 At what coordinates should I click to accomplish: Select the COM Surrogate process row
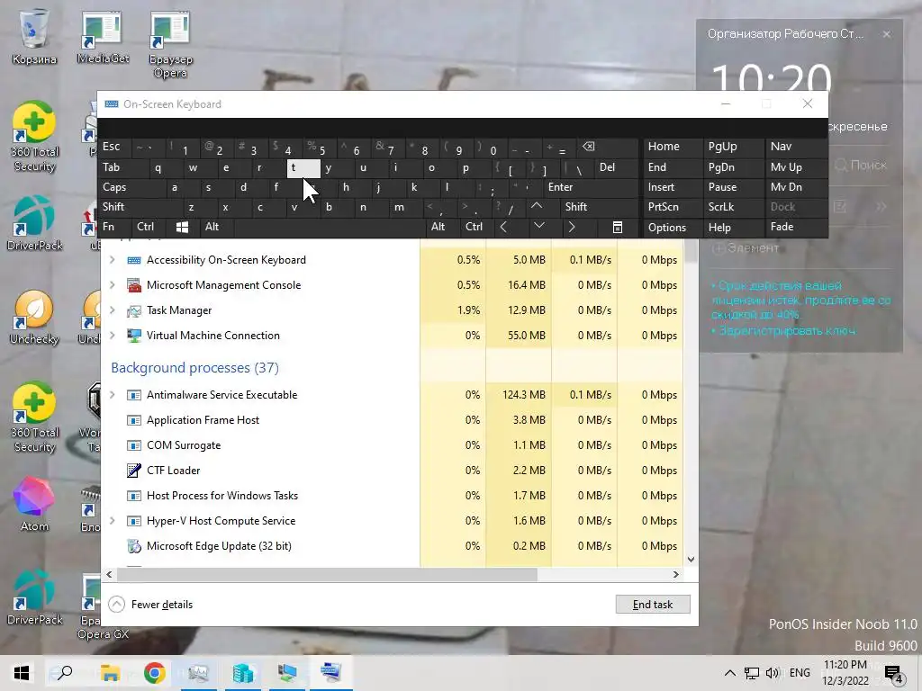pos(393,445)
